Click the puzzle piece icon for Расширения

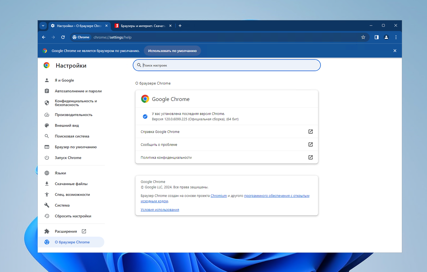tap(47, 232)
